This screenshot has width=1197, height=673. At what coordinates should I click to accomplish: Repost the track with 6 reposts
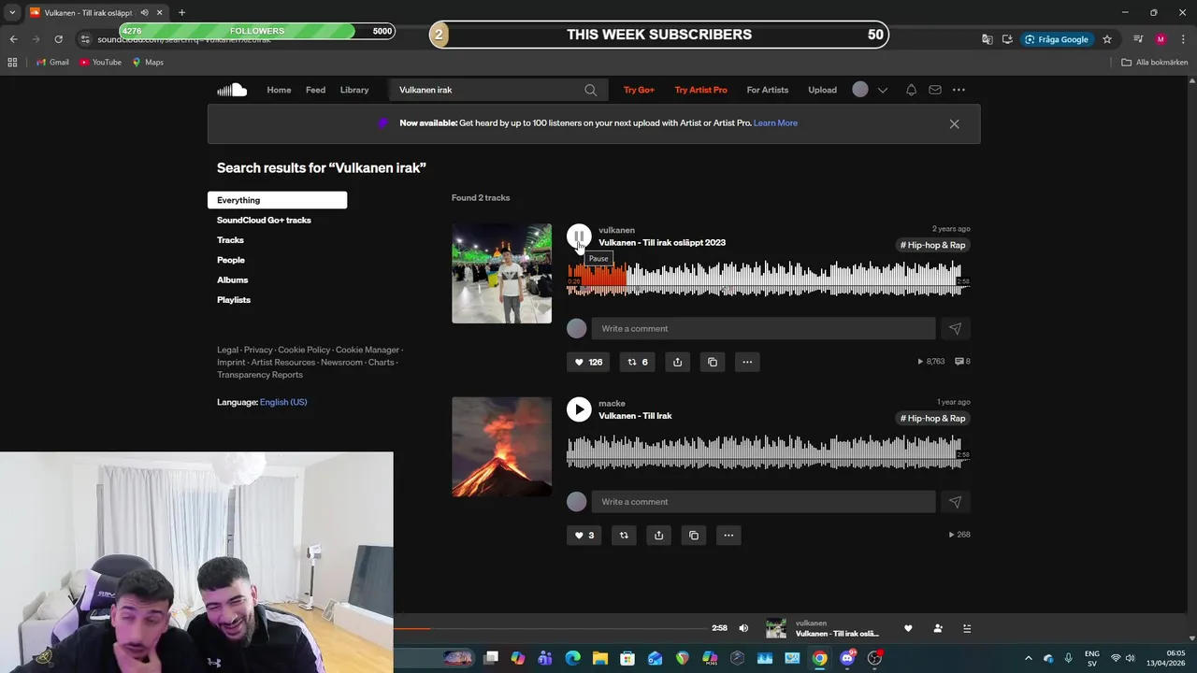point(638,362)
